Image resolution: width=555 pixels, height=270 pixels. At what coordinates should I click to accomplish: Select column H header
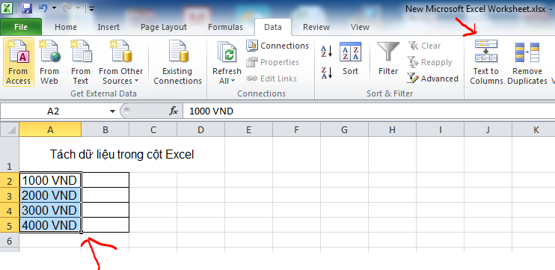[x=392, y=129]
